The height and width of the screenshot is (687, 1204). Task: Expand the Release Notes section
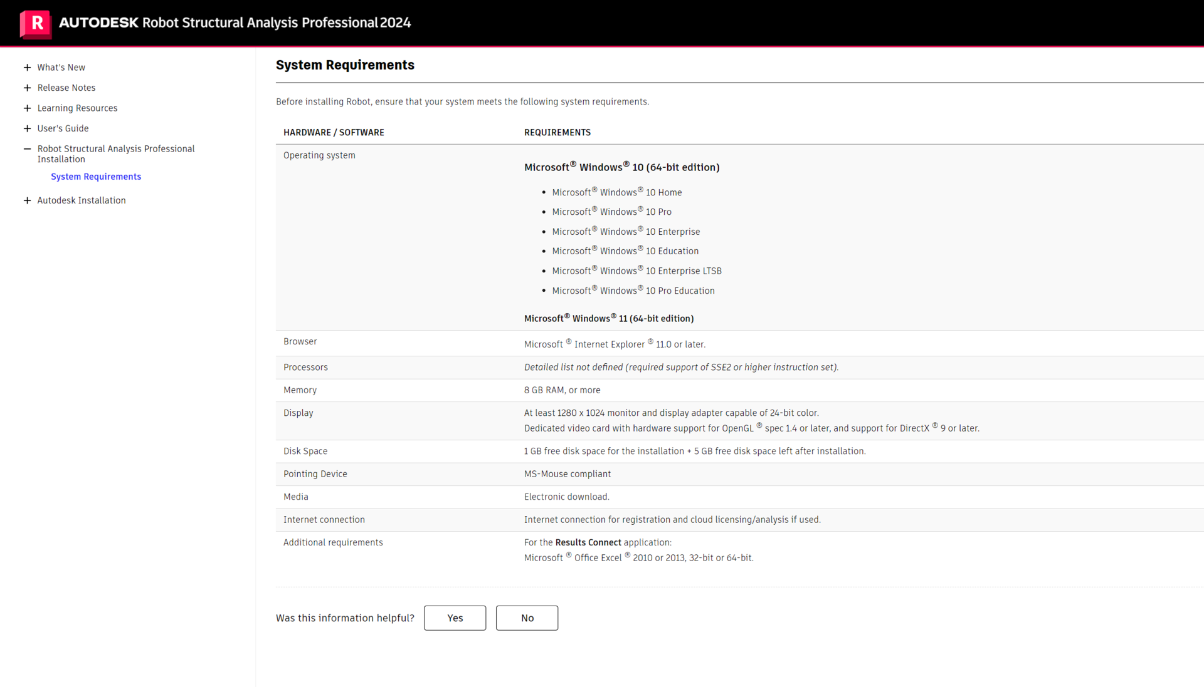pos(27,88)
